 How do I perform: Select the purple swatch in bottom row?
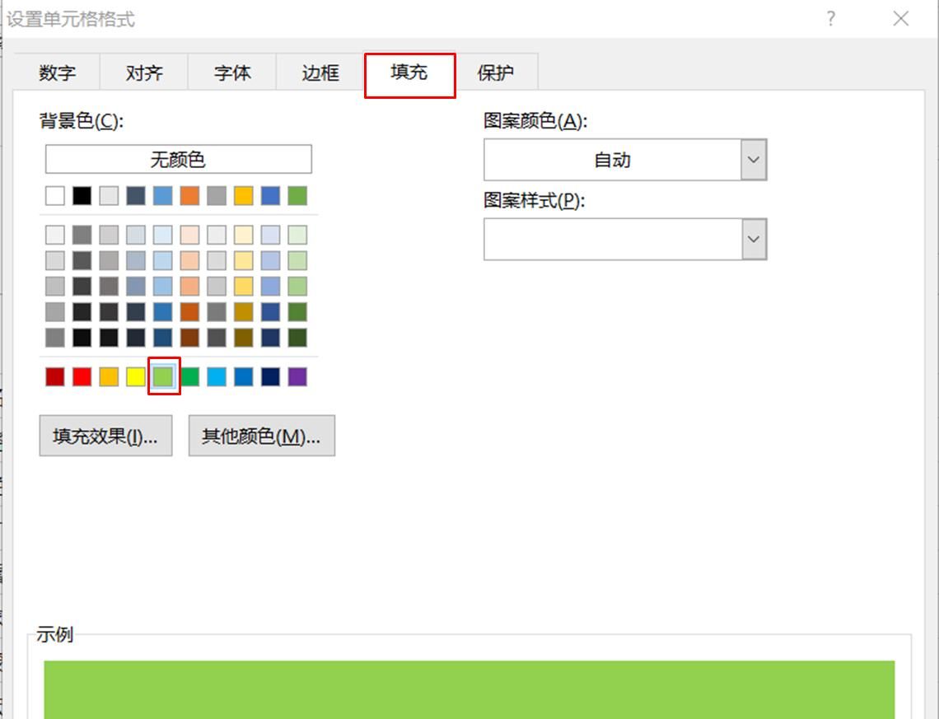(297, 376)
